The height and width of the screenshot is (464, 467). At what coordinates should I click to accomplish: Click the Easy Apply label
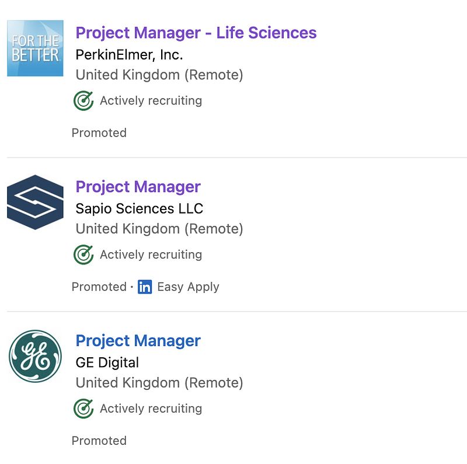pyautogui.click(x=188, y=287)
